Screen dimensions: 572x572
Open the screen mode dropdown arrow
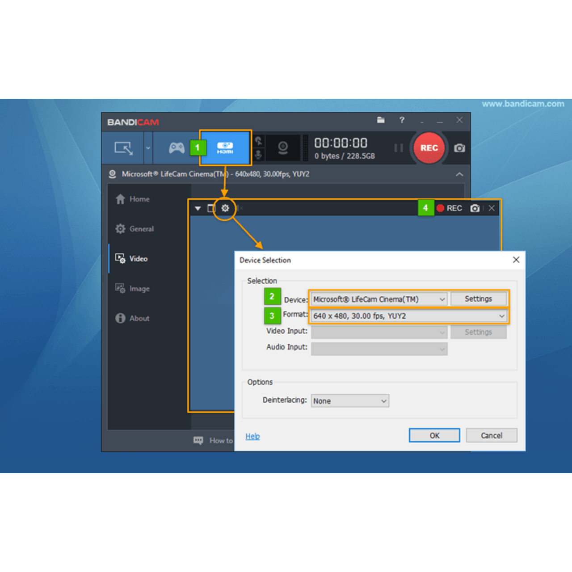click(148, 148)
